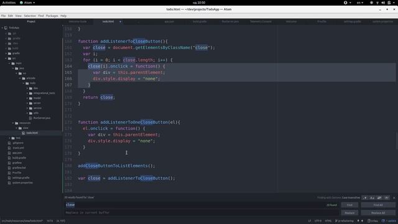Expand the service folder
The width and height of the screenshot is (398, 224).
point(27,108)
